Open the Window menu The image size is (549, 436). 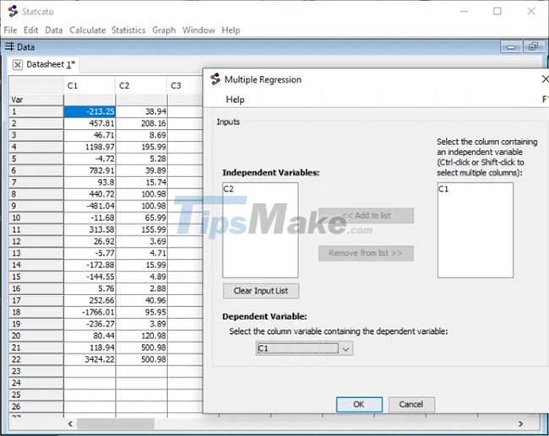tap(198, 30)
